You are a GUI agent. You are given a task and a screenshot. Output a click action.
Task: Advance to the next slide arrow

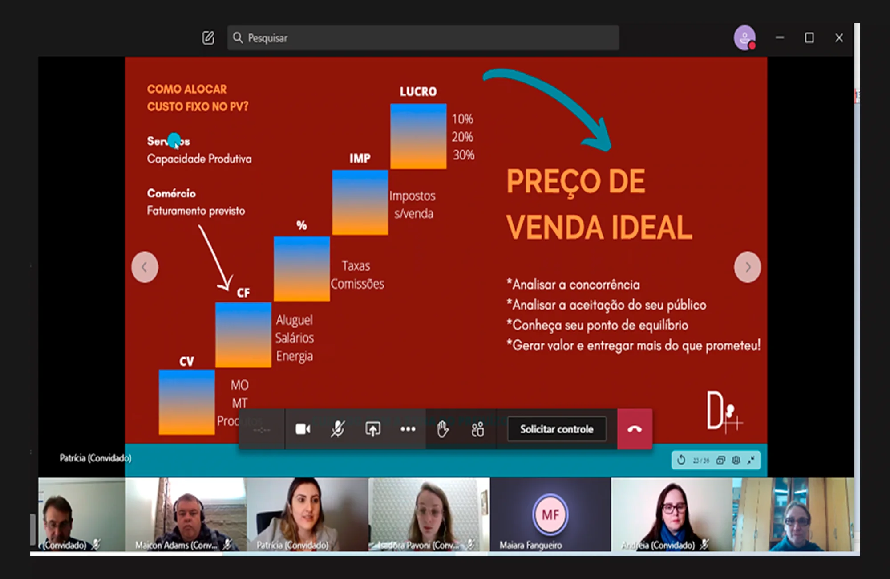coord(748,267)
